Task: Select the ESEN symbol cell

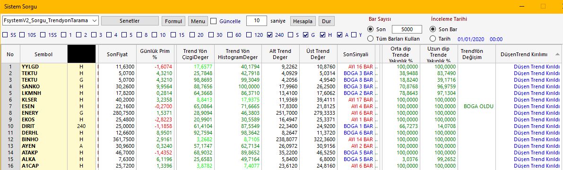Action: tap(43, 107)
